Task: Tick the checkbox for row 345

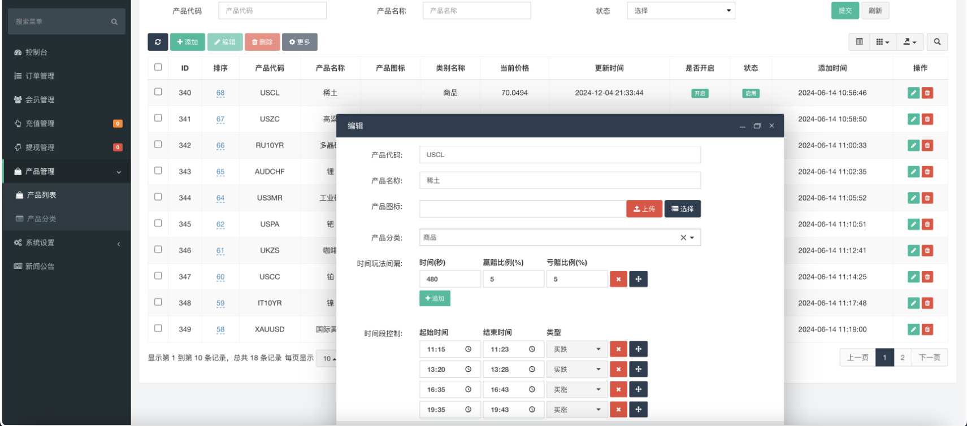Action: click(158, 223)
